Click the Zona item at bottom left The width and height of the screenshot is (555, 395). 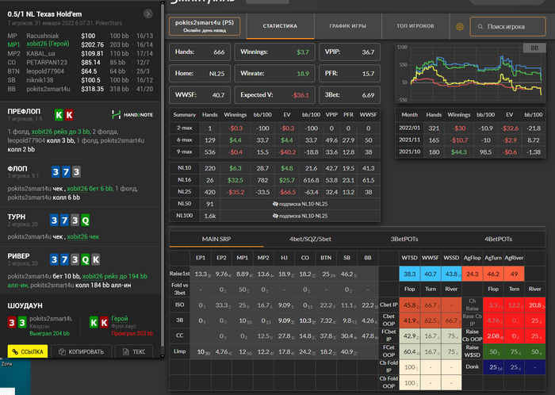(7, 364)
